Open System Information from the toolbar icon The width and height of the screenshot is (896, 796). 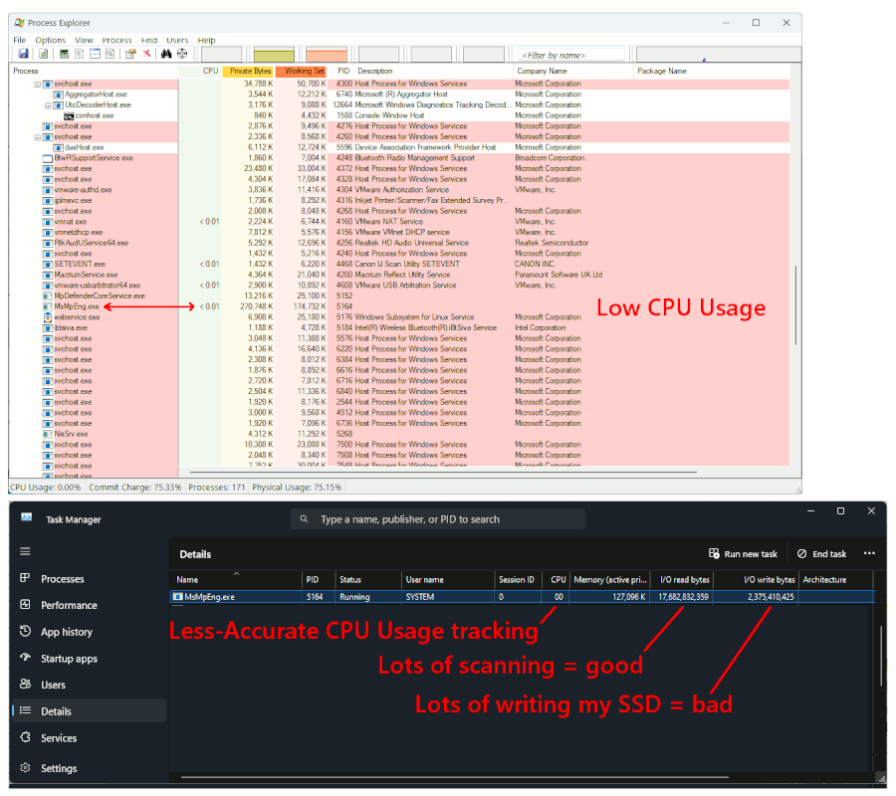point(64,54)
